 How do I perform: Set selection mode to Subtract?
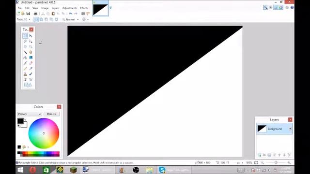pyautogui.click(x=46, y=19)
